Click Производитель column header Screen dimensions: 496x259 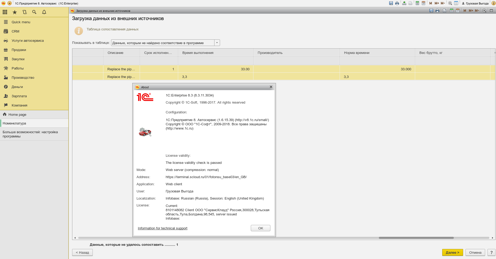click(296, 53)
